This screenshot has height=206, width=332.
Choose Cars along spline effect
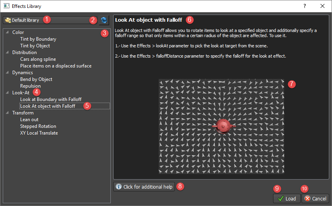pos(38,59)
